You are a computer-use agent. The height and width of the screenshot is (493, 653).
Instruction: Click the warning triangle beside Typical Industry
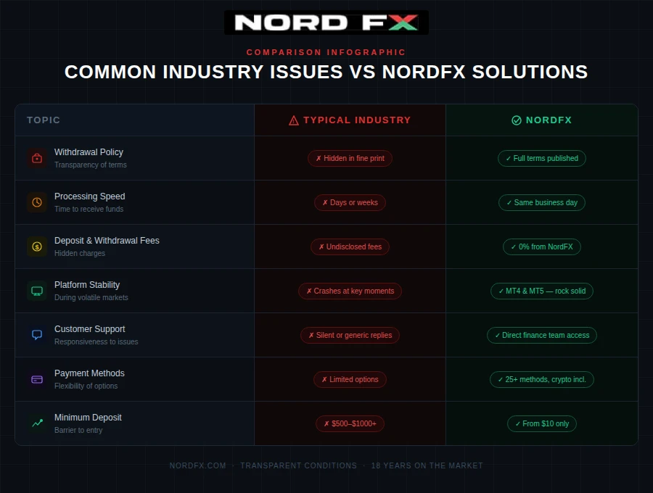(294, 120)
